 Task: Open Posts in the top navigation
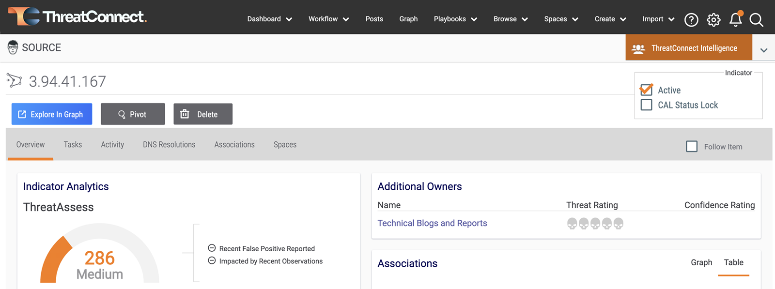pos(374,19)
